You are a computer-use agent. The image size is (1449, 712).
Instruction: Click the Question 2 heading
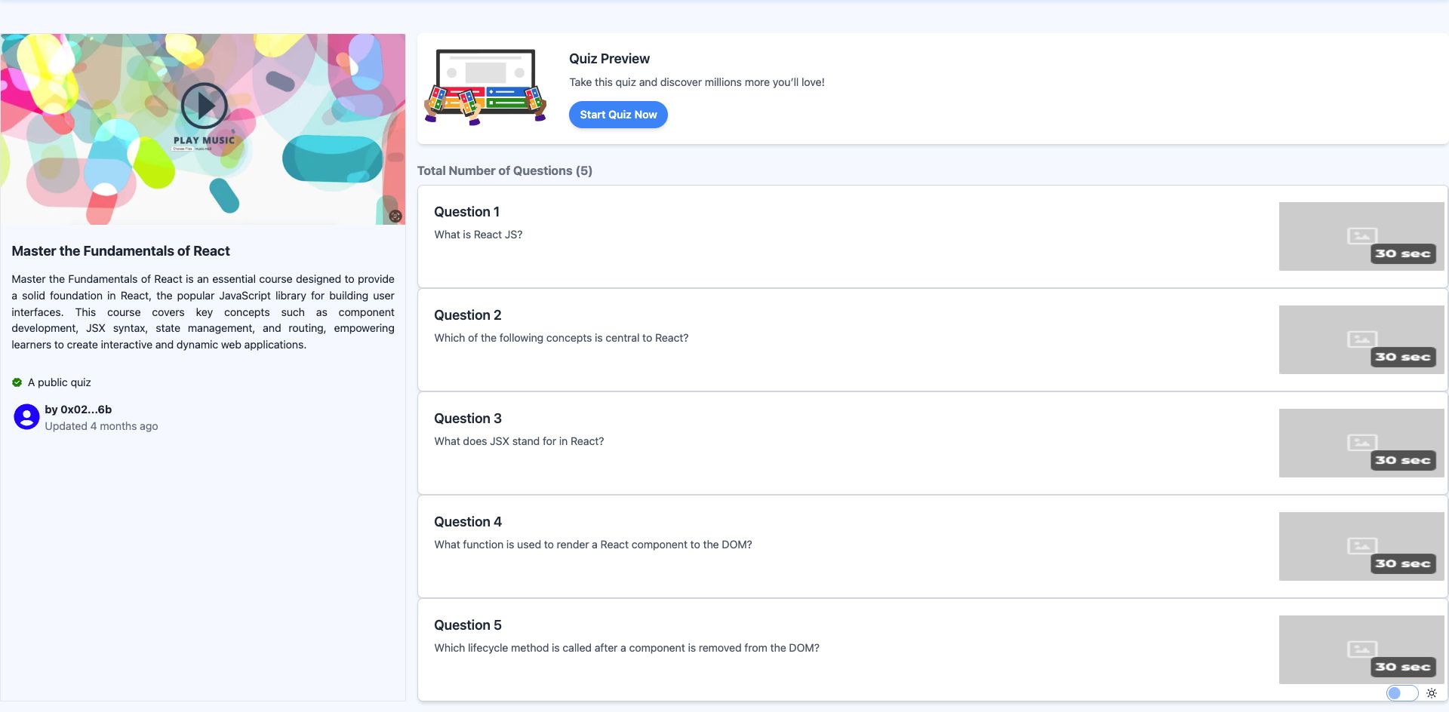point(467,315)
